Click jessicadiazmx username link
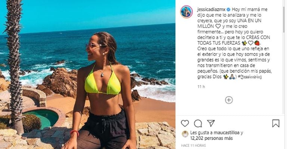The image size is (287, 149). point(211,9)
